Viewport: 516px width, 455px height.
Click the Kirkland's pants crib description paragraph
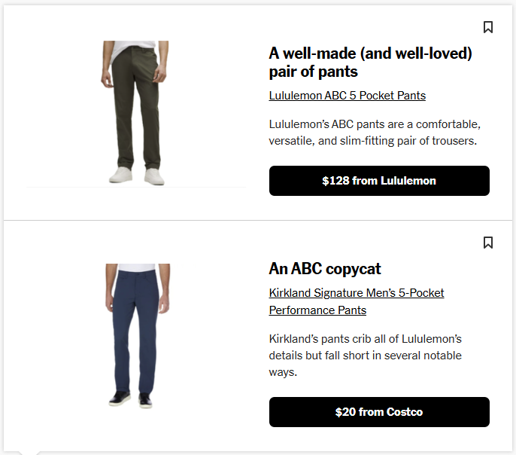[366, 356]
